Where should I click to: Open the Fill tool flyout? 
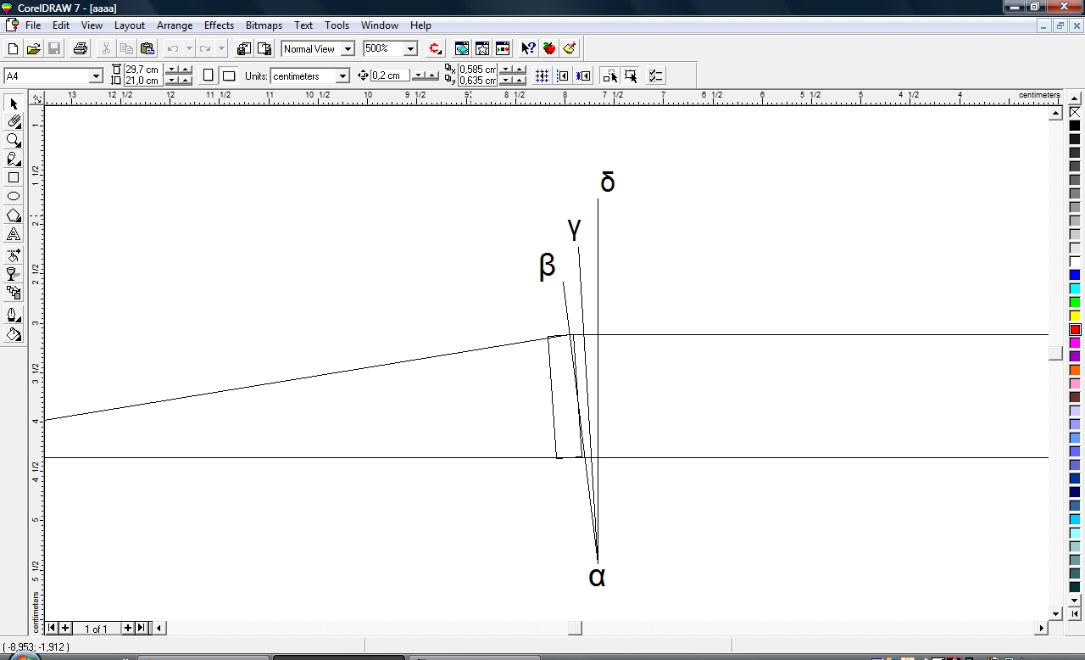14,335
